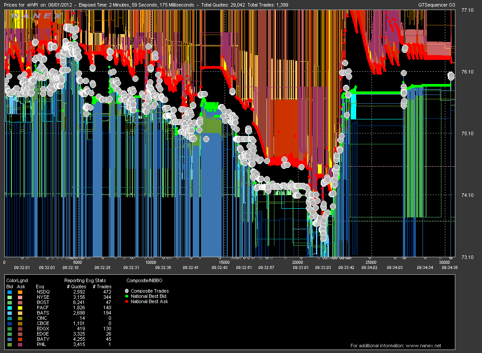Pick the EDGX bid color swatch
The height and width of the screenshot is (353, 482).
point(10,329)
